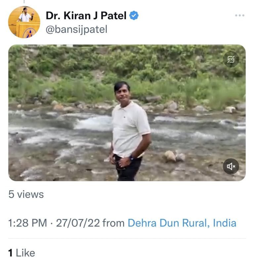View who liked via "1 Like"
This screenshot has width=254, height=261.
[21, 253]
